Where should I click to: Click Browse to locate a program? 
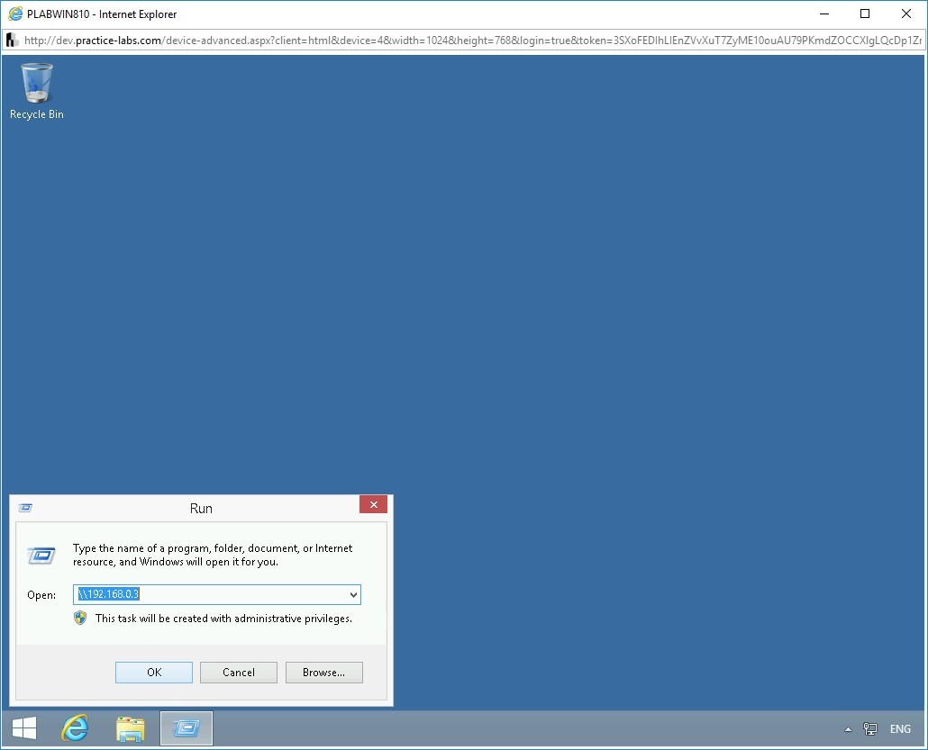click(323, 673)
